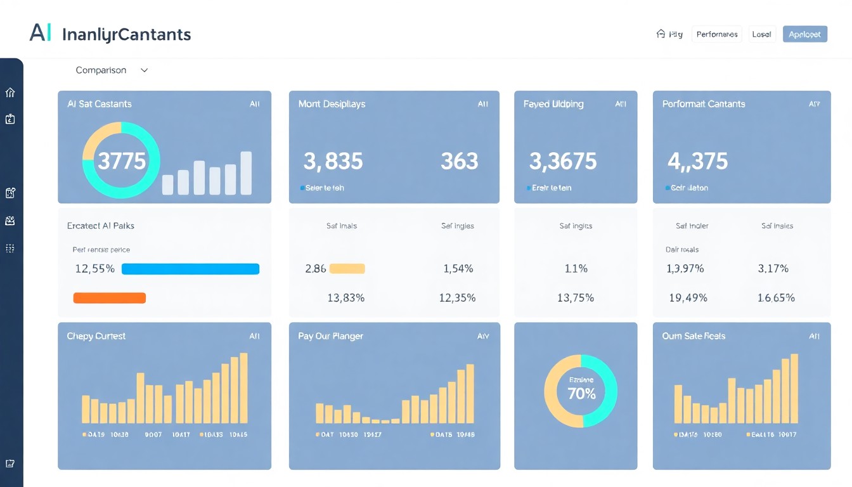This screenshot has height=487, width=852.
Task: Open the All filter on Chepy Curtest card
Action: [254, 336]
